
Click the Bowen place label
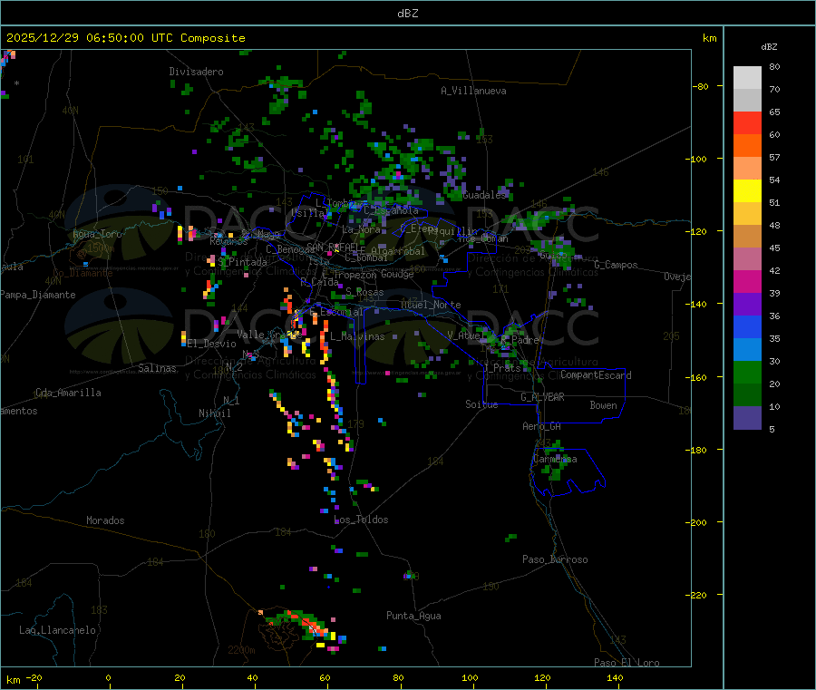[x=604, y=405]
